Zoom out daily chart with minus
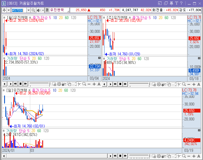Image resolution: width=203 pixels, height=160 pixels. (x=189, y=156)
